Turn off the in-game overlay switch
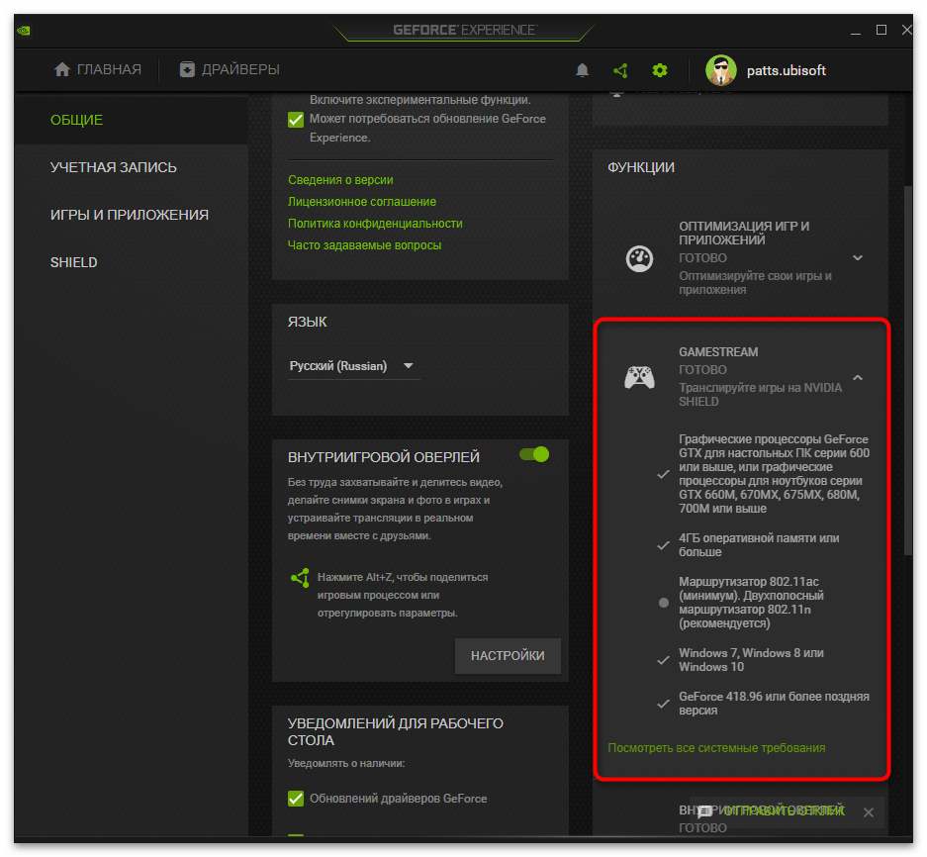 point(534,454)
